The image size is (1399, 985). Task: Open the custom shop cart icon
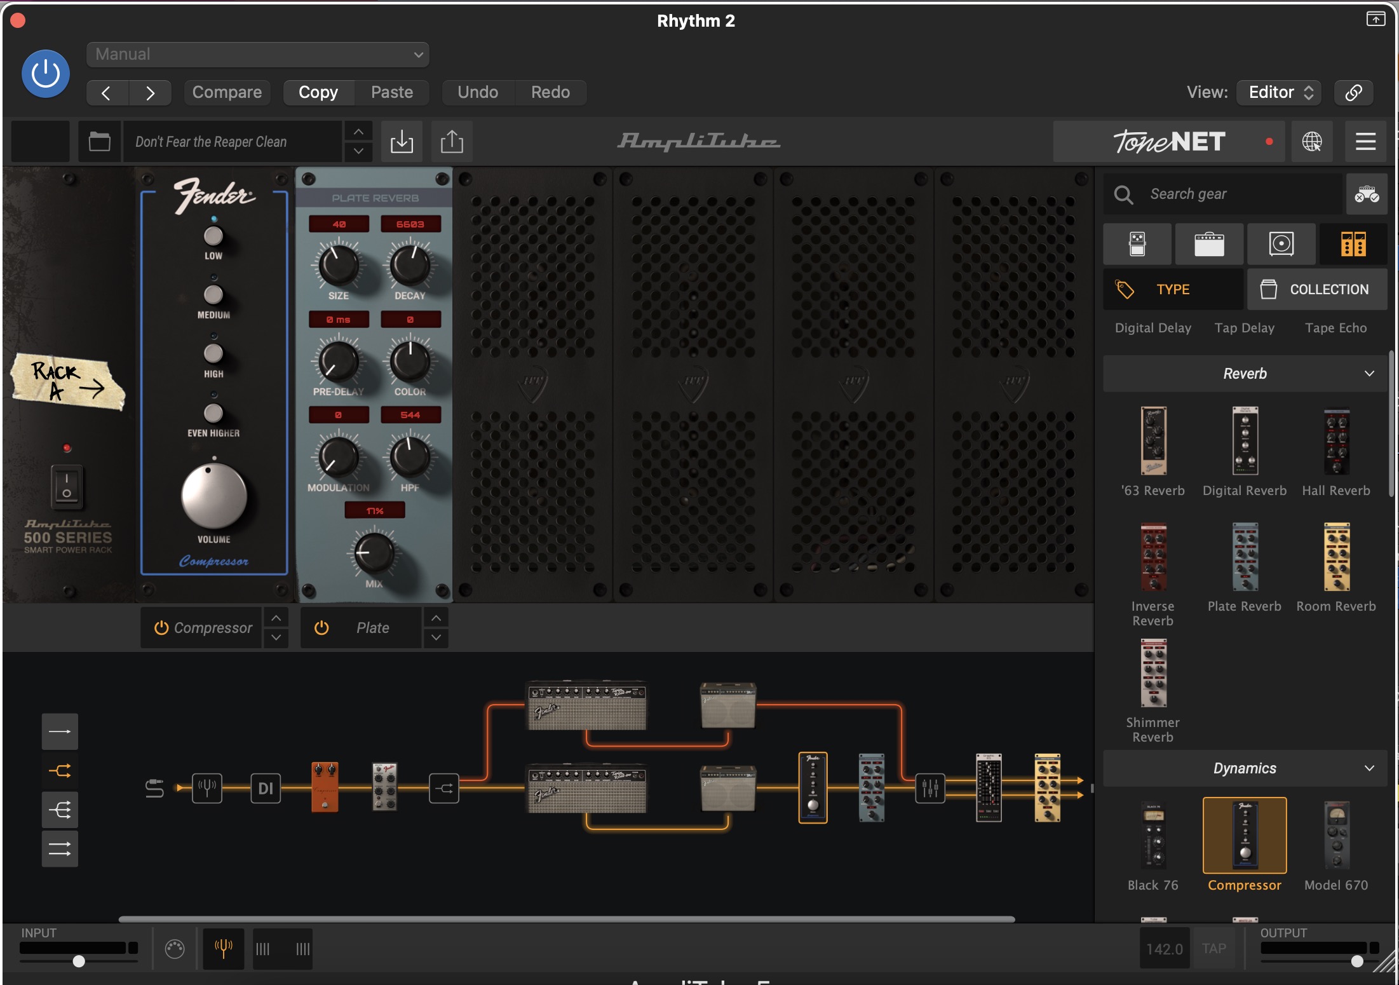(x=1367, y=194)
